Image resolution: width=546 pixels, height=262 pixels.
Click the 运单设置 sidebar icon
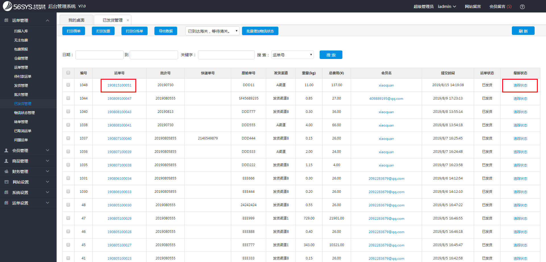click(x=6, y=203)
